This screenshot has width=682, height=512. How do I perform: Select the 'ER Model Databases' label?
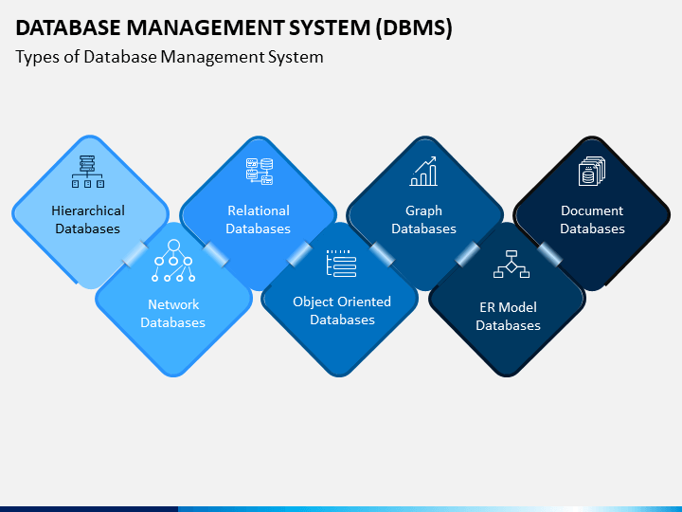[x=508, y=316]
